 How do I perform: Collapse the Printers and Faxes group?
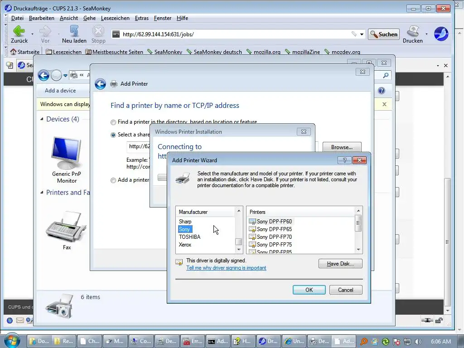coord(42,192)
